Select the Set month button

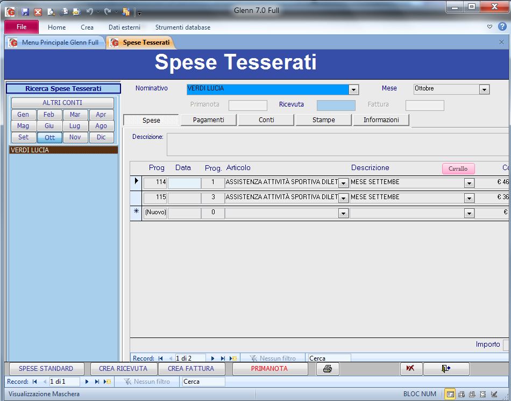tap(23, 137)
